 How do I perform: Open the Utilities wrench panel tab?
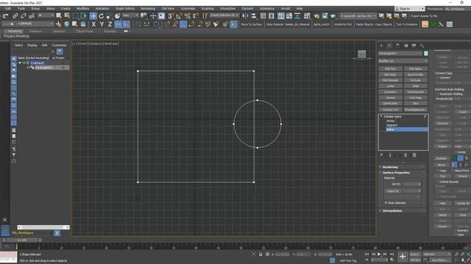(x=422, y=45)
